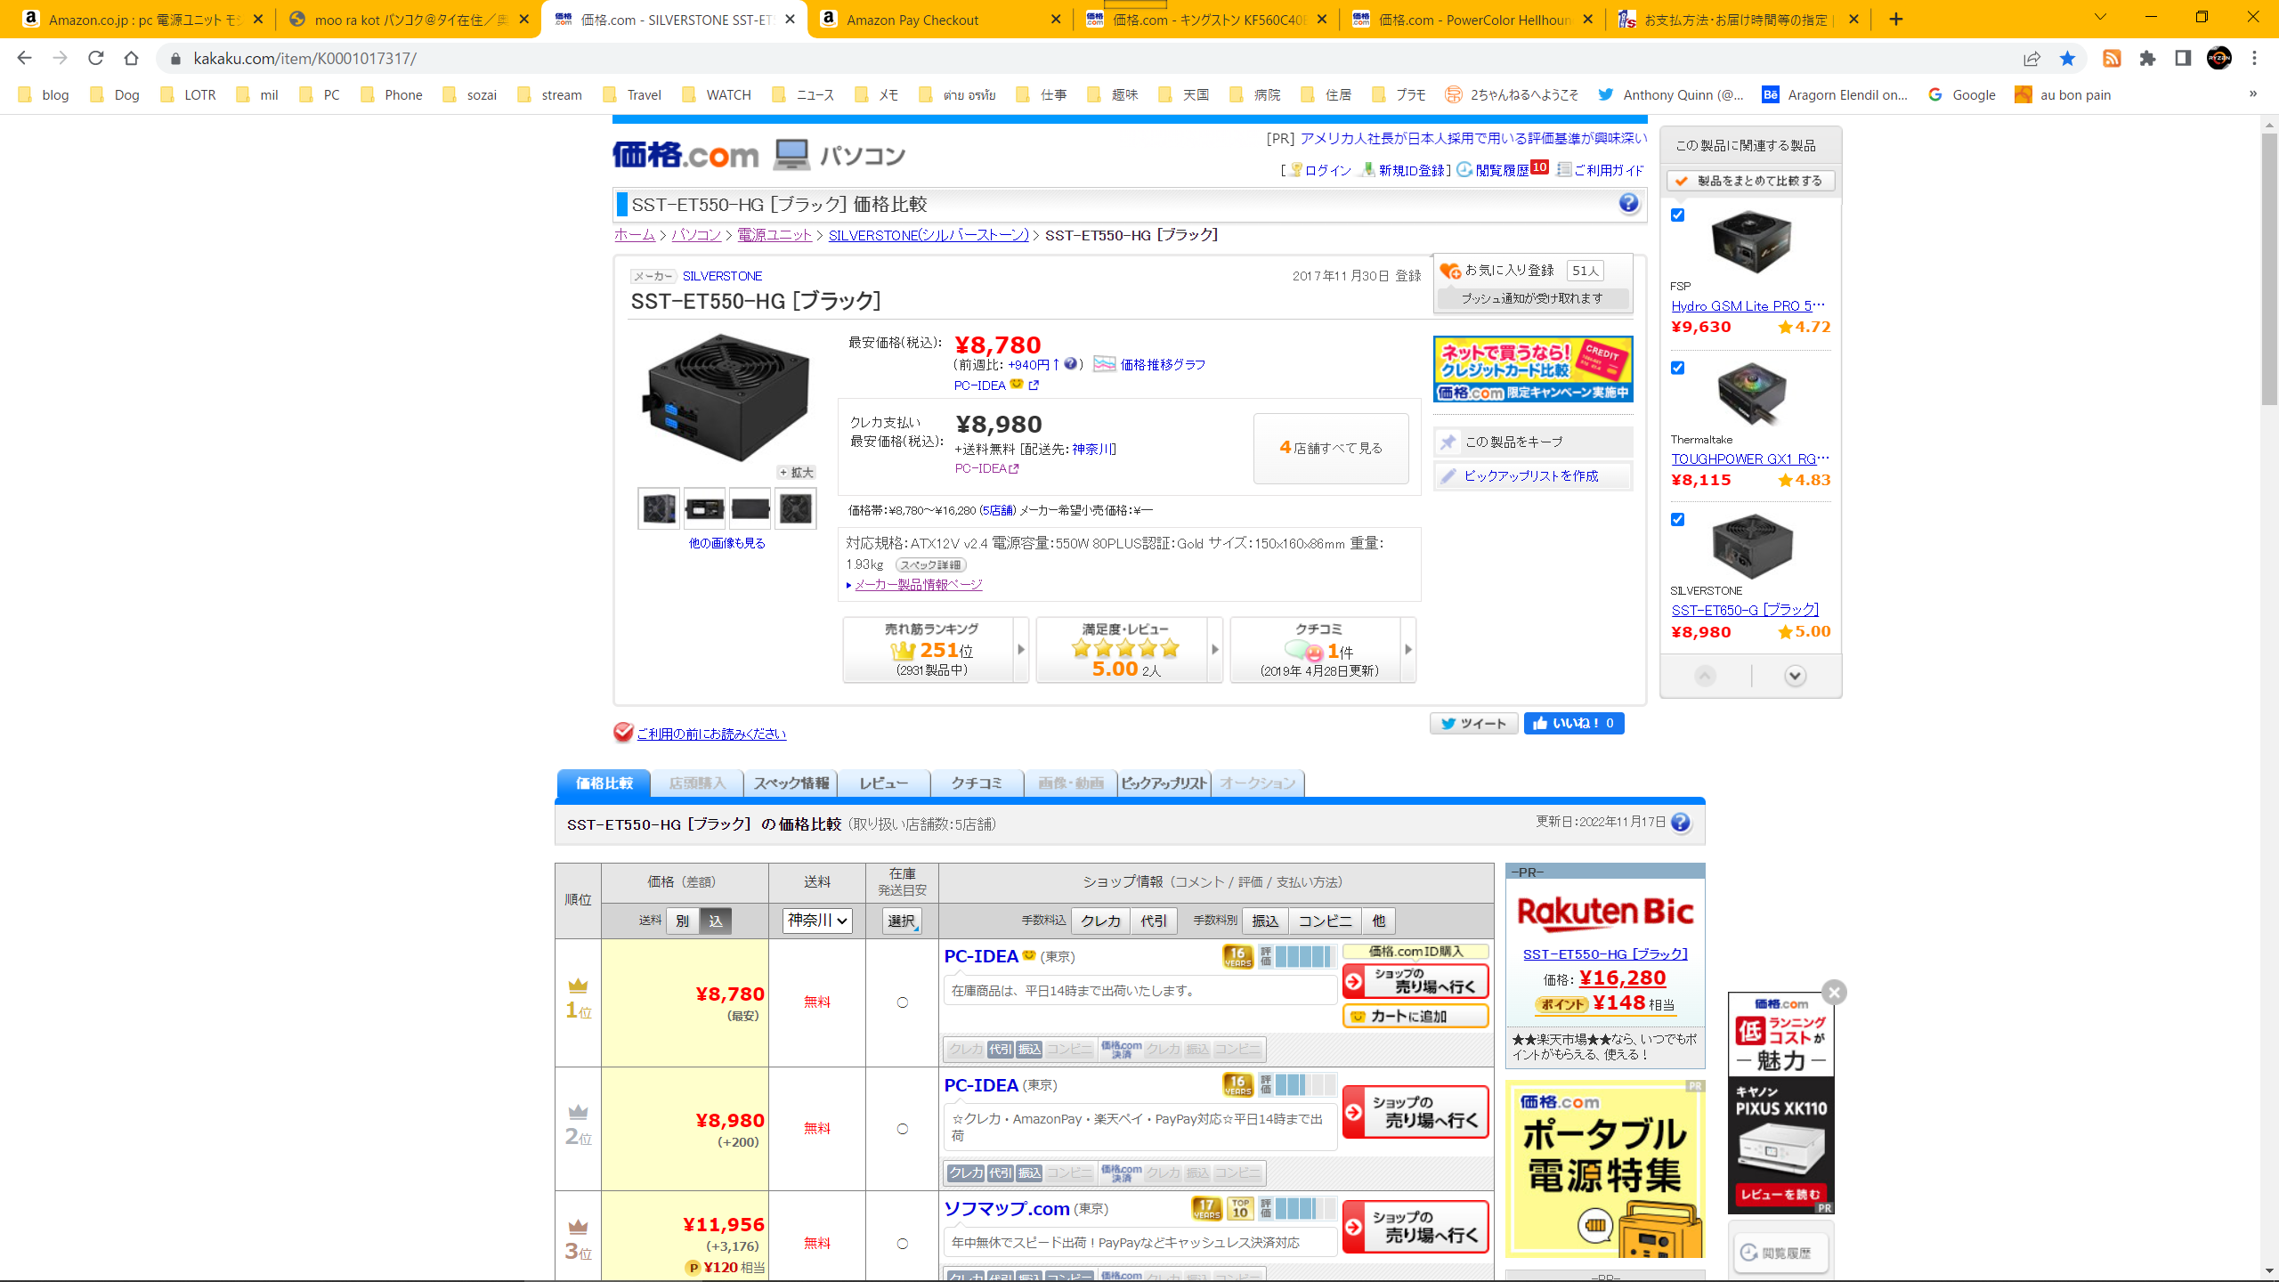This screenshot has width=2279, height=1282.
Task: Uncheck the SST-ET650-G compare checkbox
Action: coord(1678,519)
